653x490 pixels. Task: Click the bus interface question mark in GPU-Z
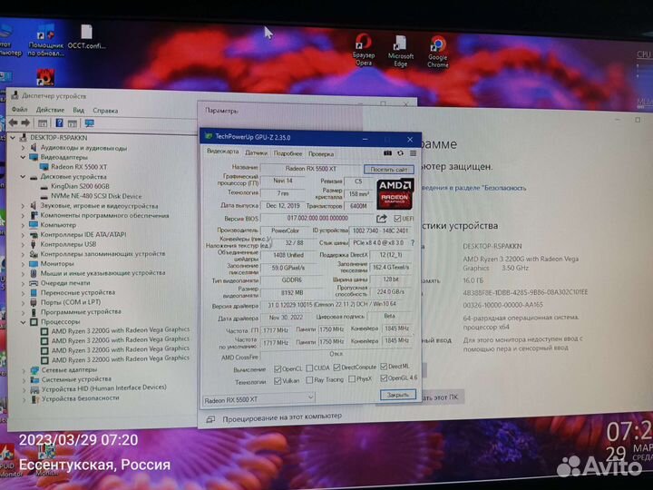point(413,242)
